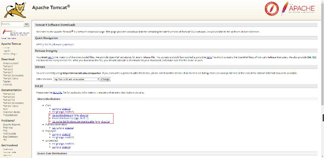Image resolution: width=324 pixels, height=158 pixels.
Task: Open the Browse link in Quick Navigation
Action: pyautogui.click(x=57, y=44)
